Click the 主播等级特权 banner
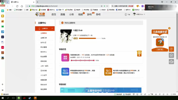The height and width of the screenshot is (100, 178). [101, 90]
